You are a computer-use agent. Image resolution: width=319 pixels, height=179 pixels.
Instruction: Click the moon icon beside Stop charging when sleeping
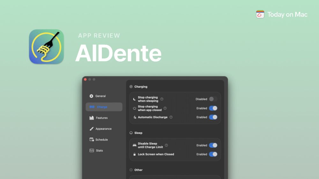point(135,99)
